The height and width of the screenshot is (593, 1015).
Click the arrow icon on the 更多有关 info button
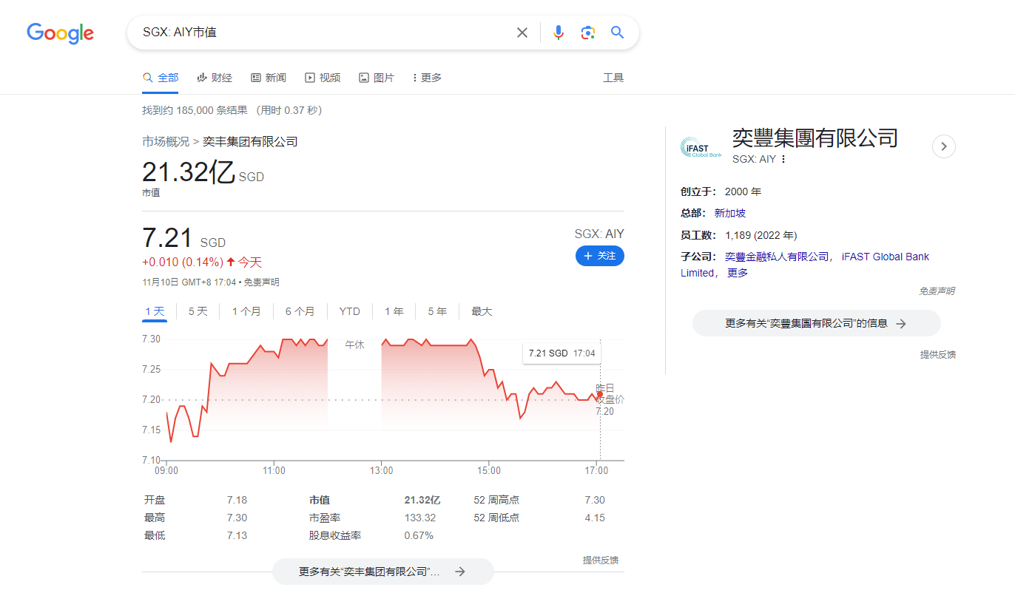click(901, 323)
